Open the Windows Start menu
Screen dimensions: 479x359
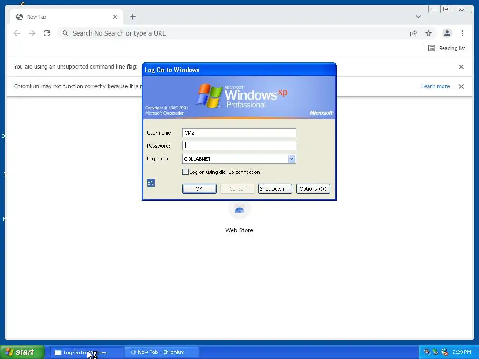(x=22, y=352)
